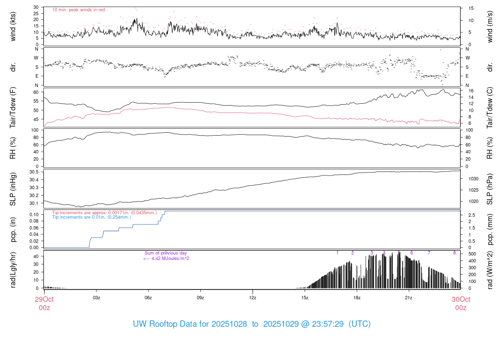Image resolution: width=504 pixels, height=344 pixels.
Task: Select the "pcp. (in)" axis title
Action: pyautogui.click(x=14, y=229)
